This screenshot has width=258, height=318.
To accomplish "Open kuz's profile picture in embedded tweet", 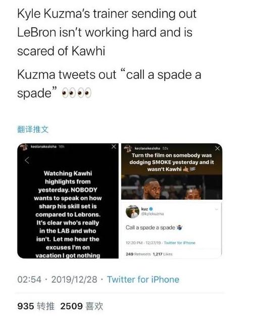I will (x=132, y=211).
